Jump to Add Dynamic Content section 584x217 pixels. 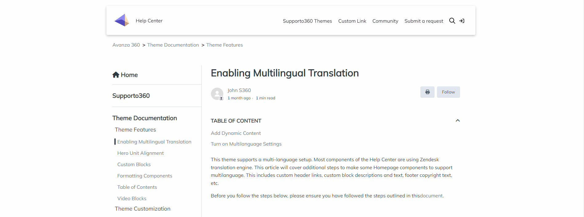coord(236,133)
